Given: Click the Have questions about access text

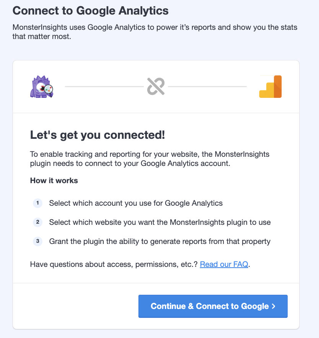Looking at the screenshot, I should [x=114, y=264].
